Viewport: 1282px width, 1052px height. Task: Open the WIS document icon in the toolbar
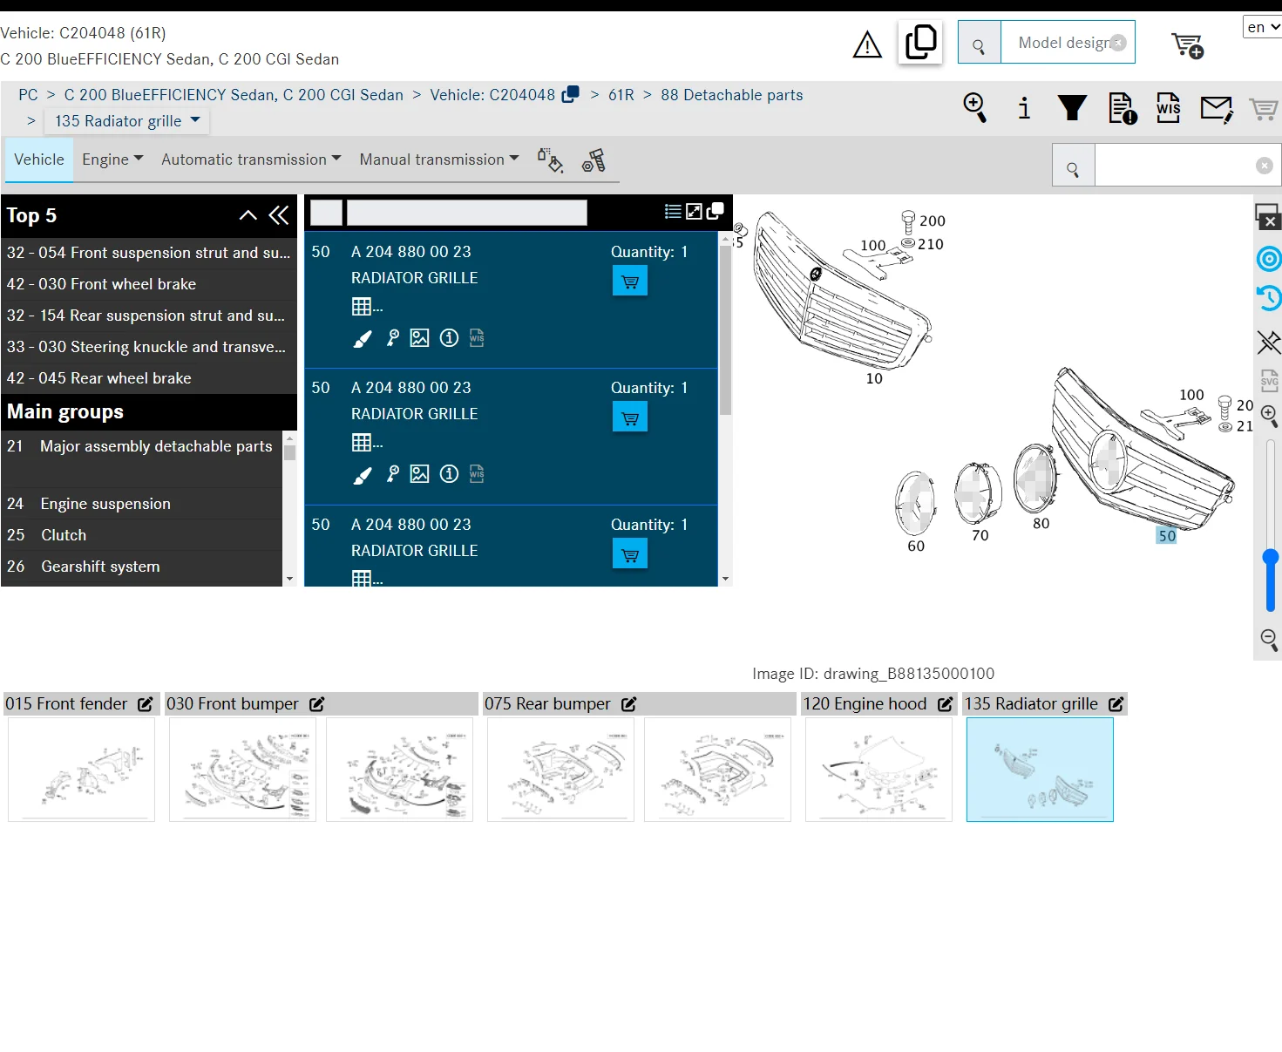click(x=1168, y=108)
